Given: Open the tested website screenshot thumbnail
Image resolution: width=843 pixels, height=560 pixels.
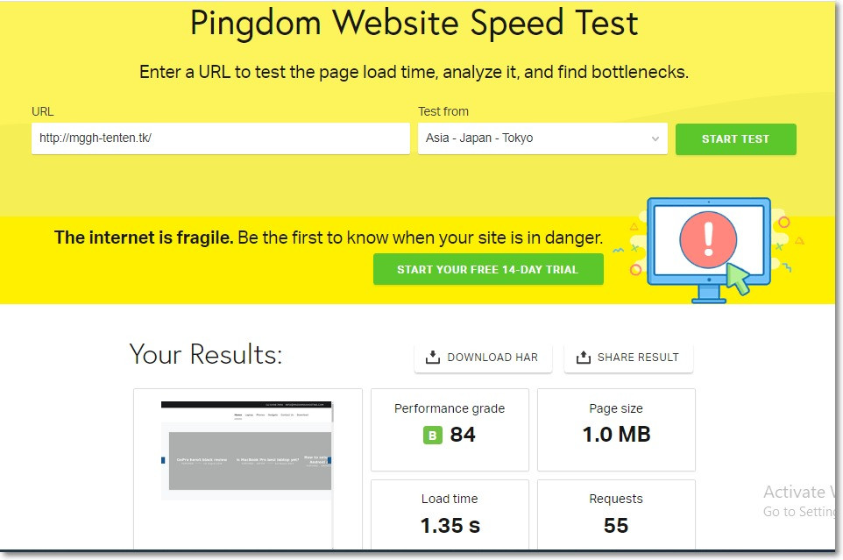Looking at the screenshot, I should 247,450.
